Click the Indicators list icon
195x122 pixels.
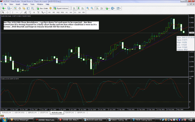[107, 8]
